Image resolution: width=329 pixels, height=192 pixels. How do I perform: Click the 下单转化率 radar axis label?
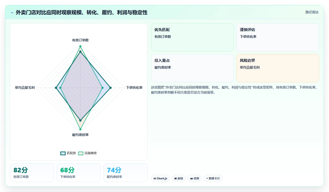(134, 88)
